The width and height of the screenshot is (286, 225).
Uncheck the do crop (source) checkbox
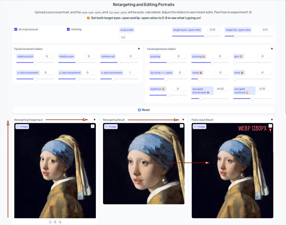click(16, 29)
